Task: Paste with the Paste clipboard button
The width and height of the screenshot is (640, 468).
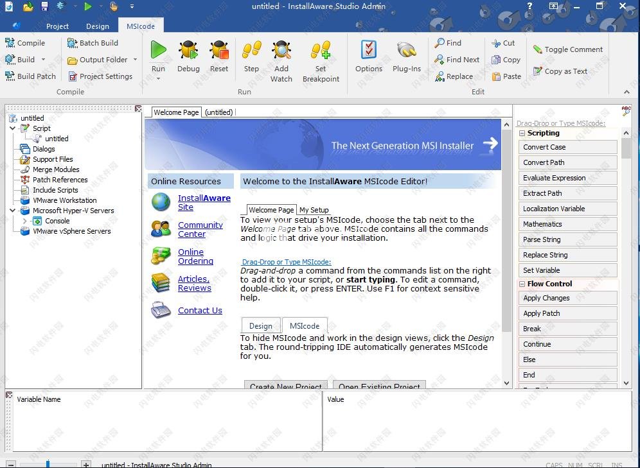Action: [x=506, y=76]
